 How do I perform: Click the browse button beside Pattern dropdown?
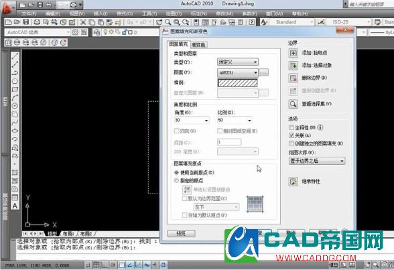tap(263, 72)
